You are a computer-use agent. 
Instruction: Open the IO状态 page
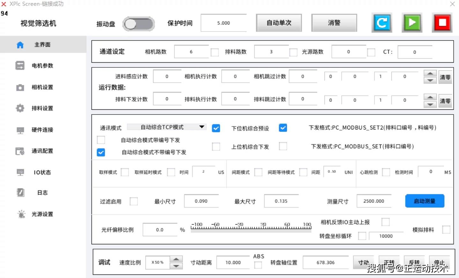pyautogui.click(x=42, y=172)
